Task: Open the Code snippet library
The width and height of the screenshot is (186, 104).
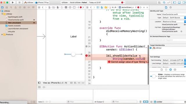Action: coord(166,70)
